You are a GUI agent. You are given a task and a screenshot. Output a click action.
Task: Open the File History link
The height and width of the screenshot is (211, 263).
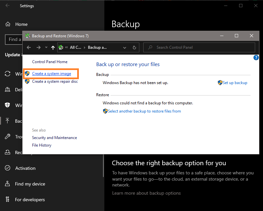click(x=42, y=145)
